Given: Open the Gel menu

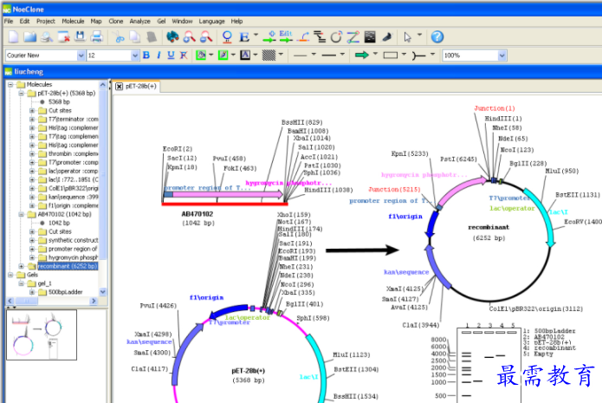Looking at the screenshot, I should pos(161,21).
